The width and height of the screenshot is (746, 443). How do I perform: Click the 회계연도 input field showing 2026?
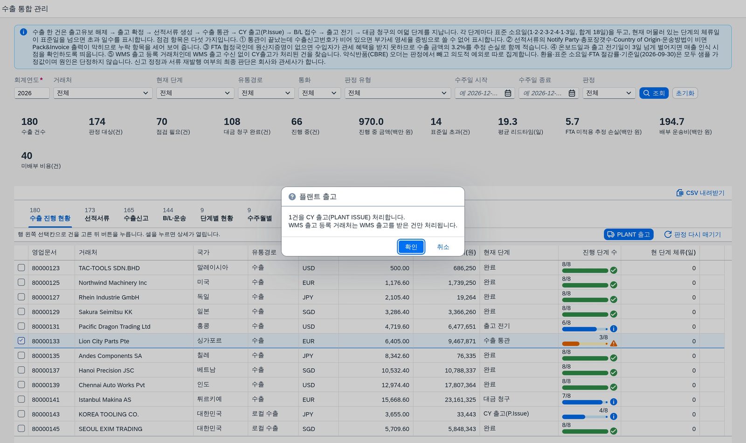click(x=32, y=93)
